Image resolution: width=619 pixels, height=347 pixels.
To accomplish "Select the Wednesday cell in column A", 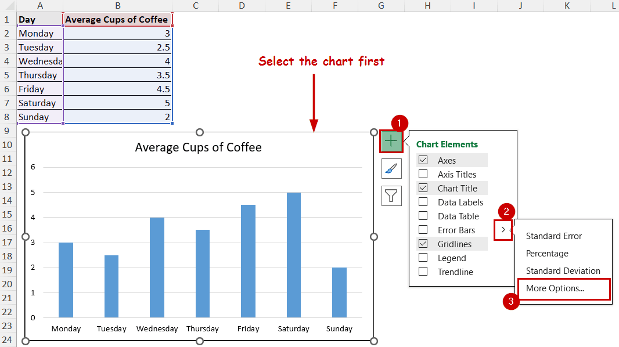I will click(x=40, y=61).
